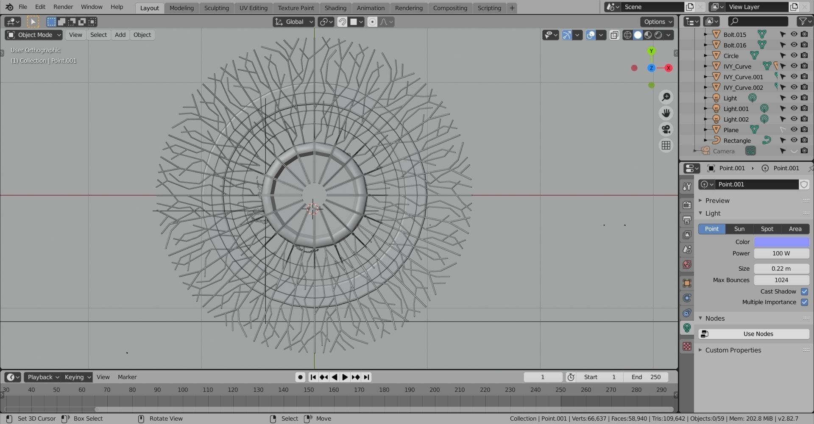
Task: Toggle proportional editing in viewport header
Action: click(x=372, y=22)
